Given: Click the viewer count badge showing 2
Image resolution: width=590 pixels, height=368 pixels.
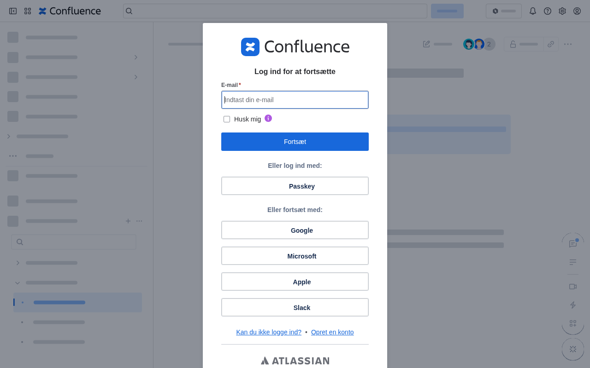Looking at the screenshot, I should 489,44.
